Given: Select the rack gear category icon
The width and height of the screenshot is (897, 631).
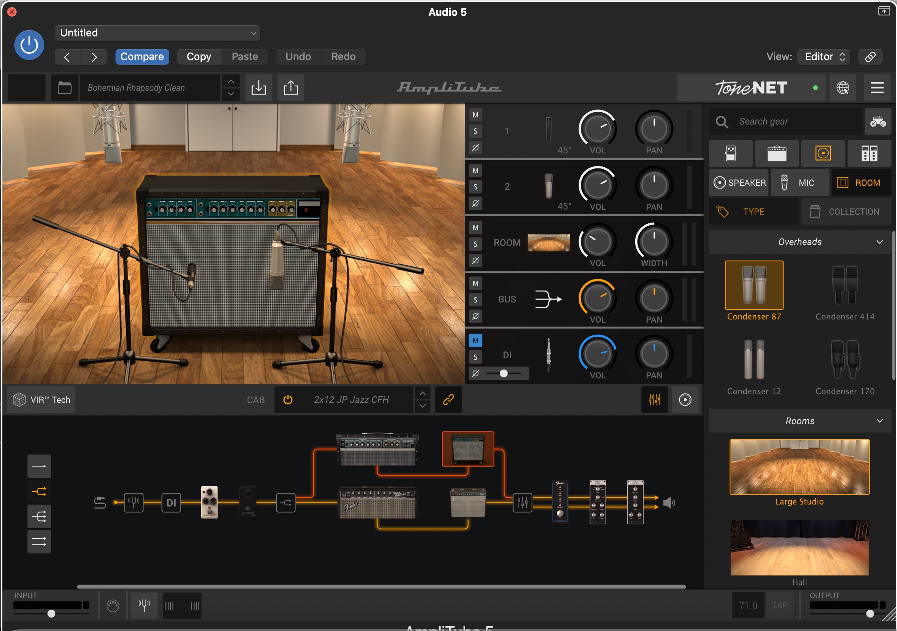Looking at the screenshot, I should [x=869, y=153].
